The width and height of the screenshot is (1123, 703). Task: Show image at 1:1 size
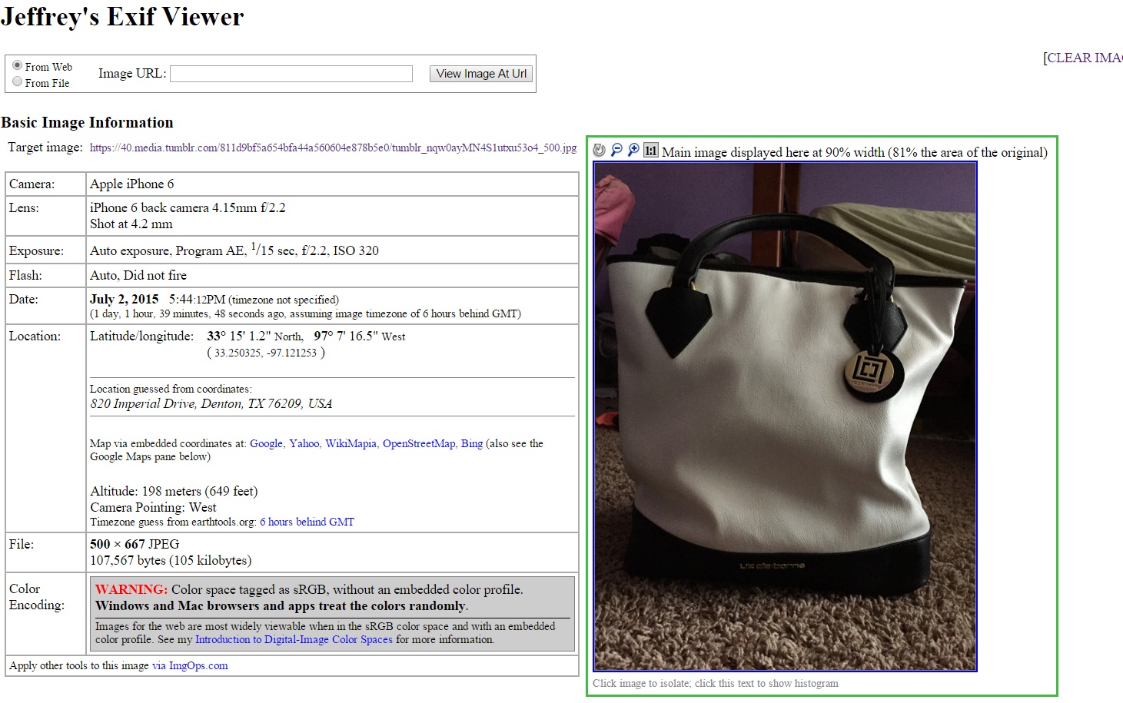(x=651, y=151)
